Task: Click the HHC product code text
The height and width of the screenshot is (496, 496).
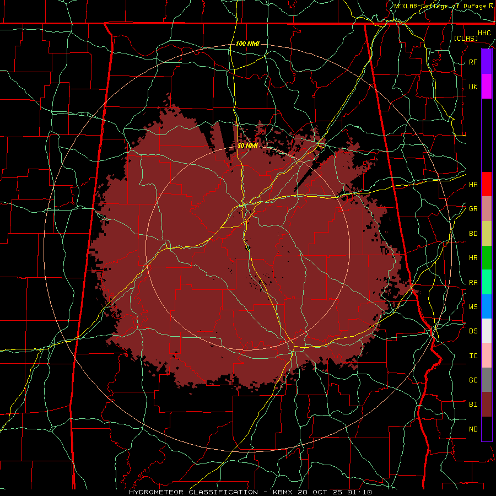Action: click(484, 33)
